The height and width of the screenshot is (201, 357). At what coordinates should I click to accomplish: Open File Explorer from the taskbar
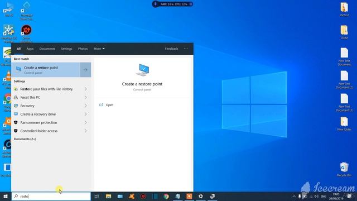(x=108, y=196)
